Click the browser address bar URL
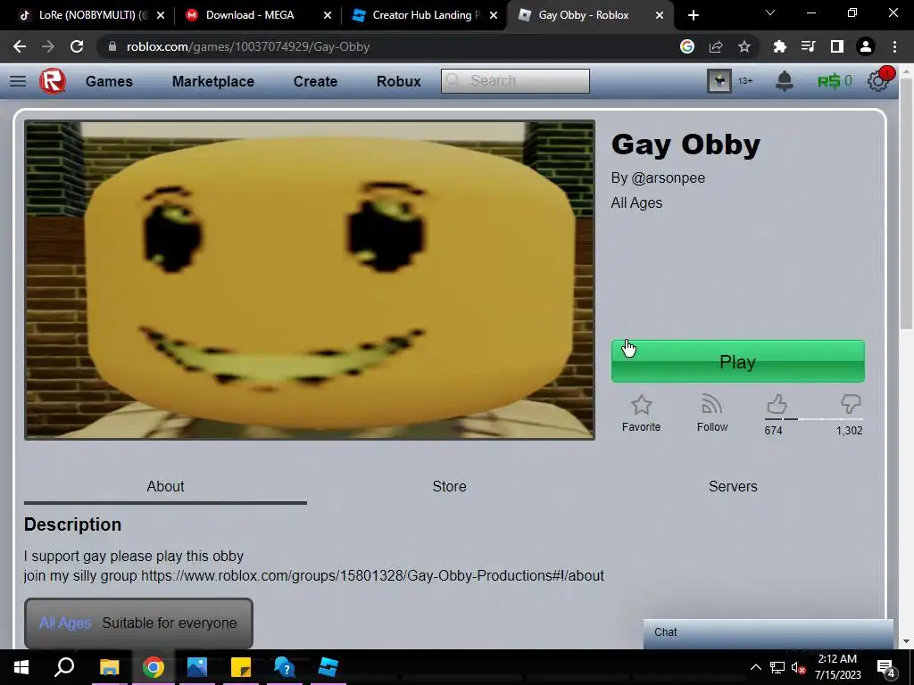Viewport: 914px width, 685px height. pos(248,46)
